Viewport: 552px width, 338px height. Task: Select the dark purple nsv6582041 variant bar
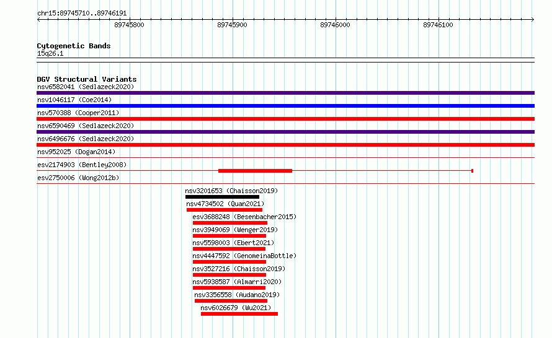tap(285, 93)
